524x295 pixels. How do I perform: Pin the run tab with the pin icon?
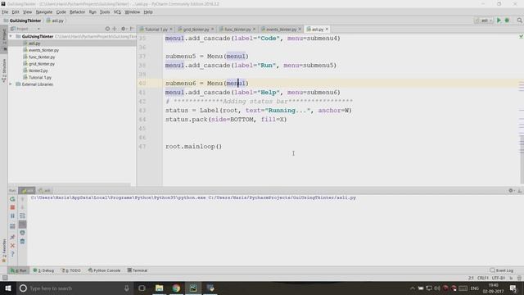pos(12,237)
